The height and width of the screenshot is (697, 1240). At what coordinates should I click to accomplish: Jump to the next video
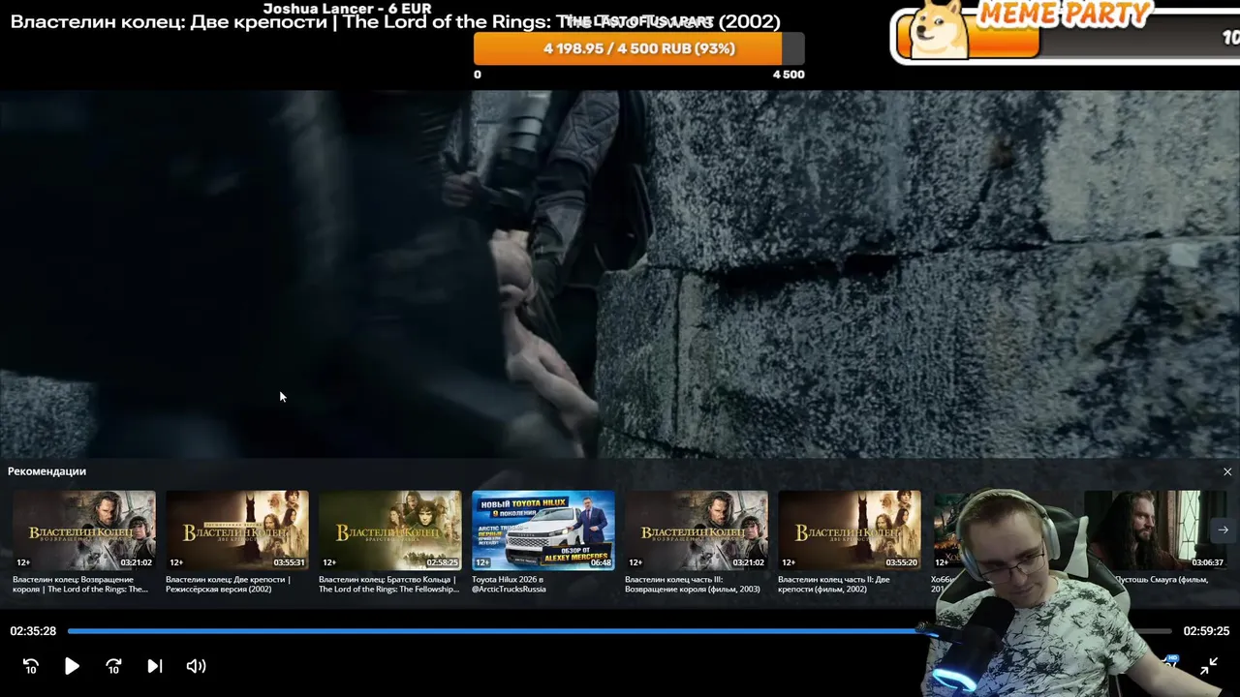click(x=155, y=666)
